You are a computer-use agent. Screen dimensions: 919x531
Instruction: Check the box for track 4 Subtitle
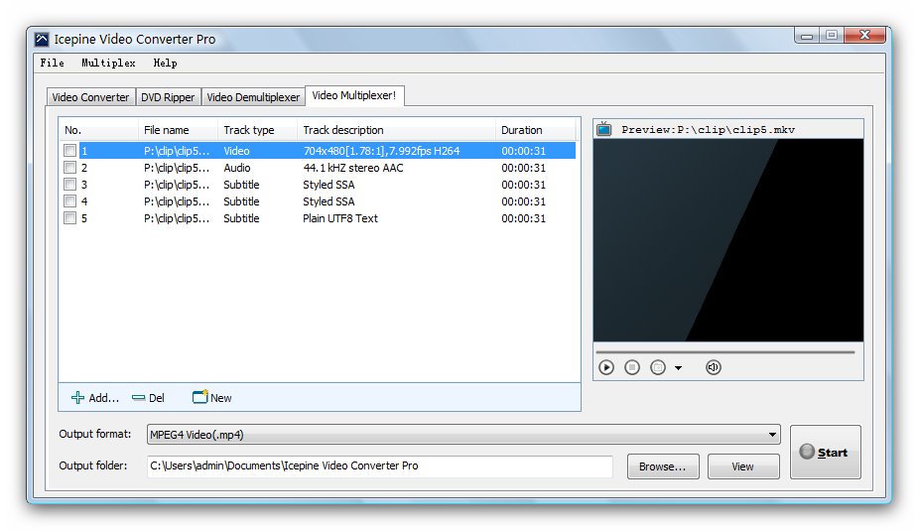pos(69,201)
